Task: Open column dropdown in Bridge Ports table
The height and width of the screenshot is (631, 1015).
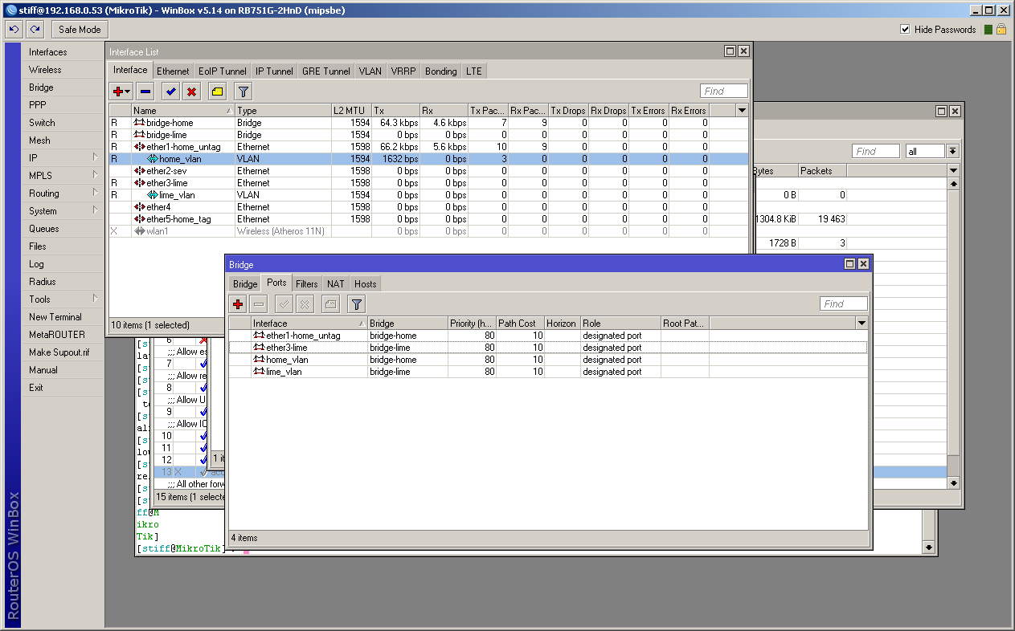Action: pos(862,323)
